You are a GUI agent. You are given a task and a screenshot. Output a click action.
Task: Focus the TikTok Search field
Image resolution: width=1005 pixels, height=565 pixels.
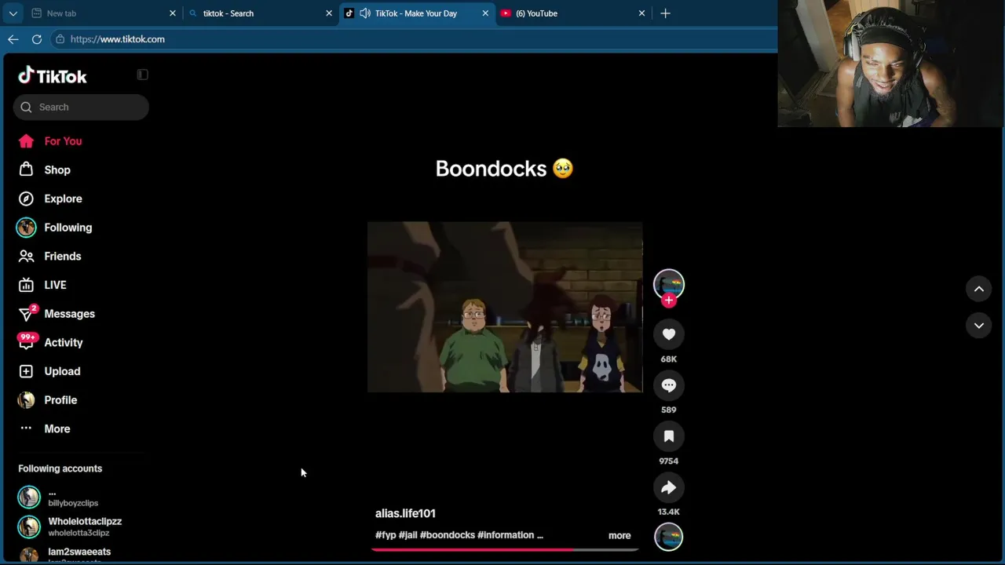tap(81, 108)
